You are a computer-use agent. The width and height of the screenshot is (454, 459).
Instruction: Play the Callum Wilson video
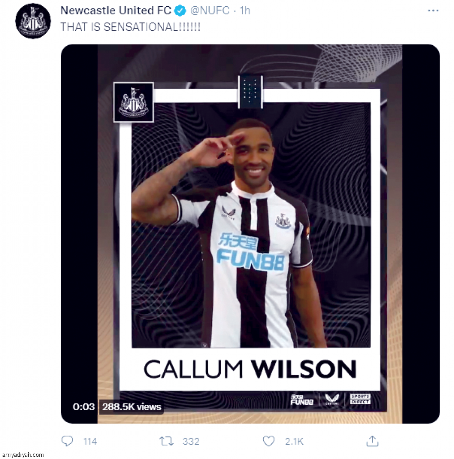(250, 234)
